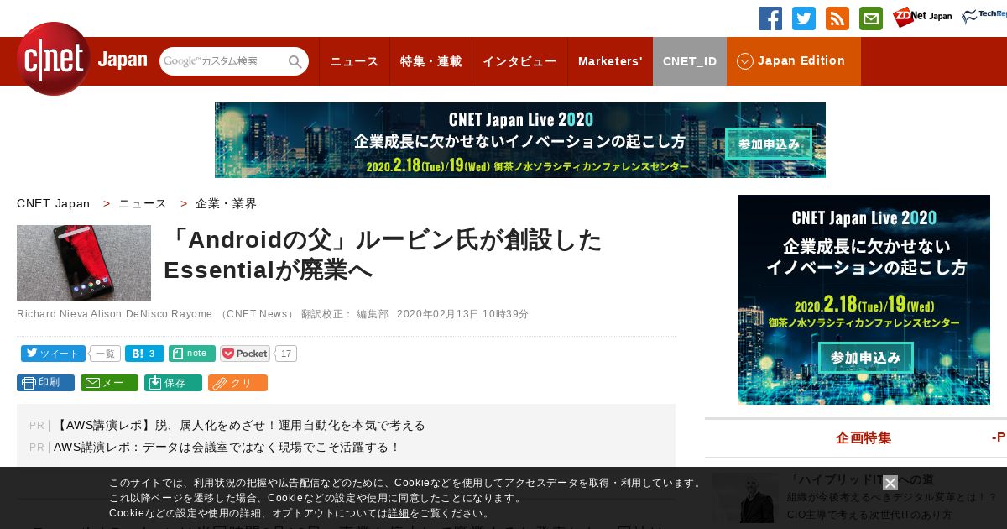Viewport: 1007px width, 529px height.
Task: Open the インタビュー menu
Action: (519, 61)
